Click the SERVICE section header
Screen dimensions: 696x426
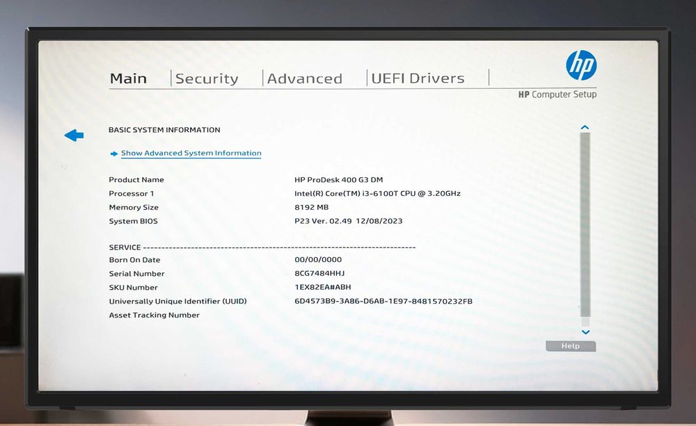pyautogui.click(x=125, y=247)
